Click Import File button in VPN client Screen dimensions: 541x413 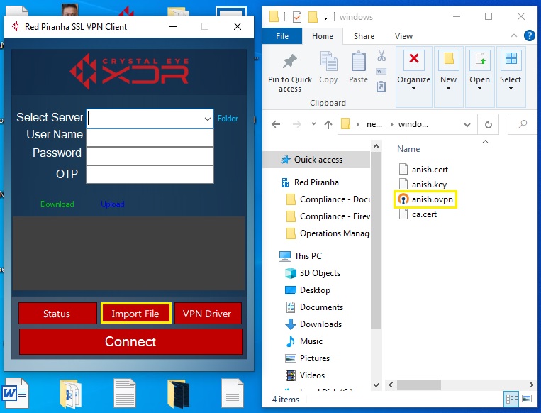tap(136, 314)
